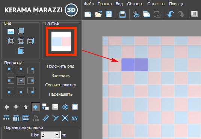
Task: Open the Шов width dropdown arrow
Action: point(57,135)
